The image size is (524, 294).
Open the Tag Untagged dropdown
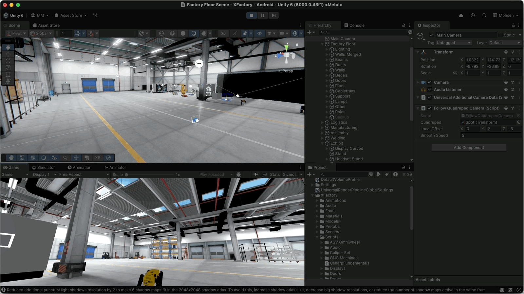[x=454, y=43]
